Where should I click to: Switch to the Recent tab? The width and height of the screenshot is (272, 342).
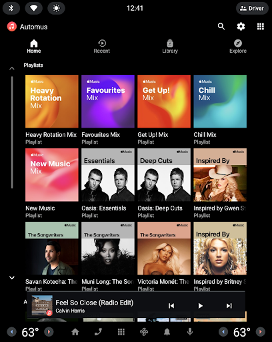click(102, 46)
